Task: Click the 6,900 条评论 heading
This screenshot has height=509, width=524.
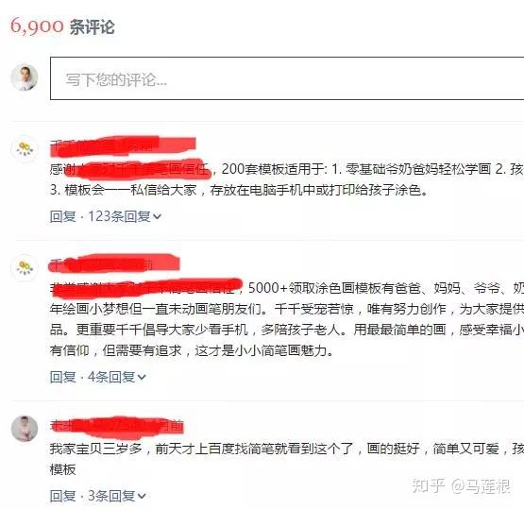Action: click(62, 26)
